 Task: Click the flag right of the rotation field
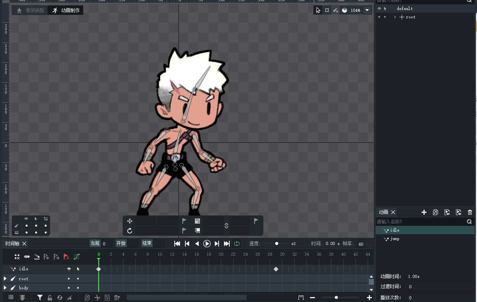184,230
